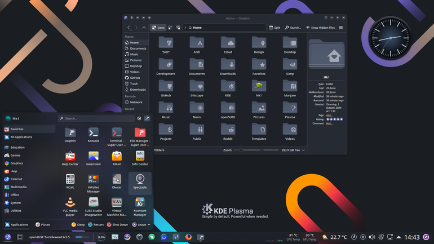Launch Spectacle from the favorites grid
This screenshot has width=434, height=244.
point(140,182)
